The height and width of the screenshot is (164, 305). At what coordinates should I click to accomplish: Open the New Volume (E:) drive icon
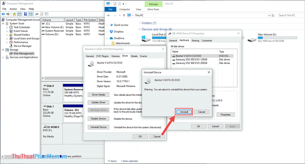tap(252, 40)
